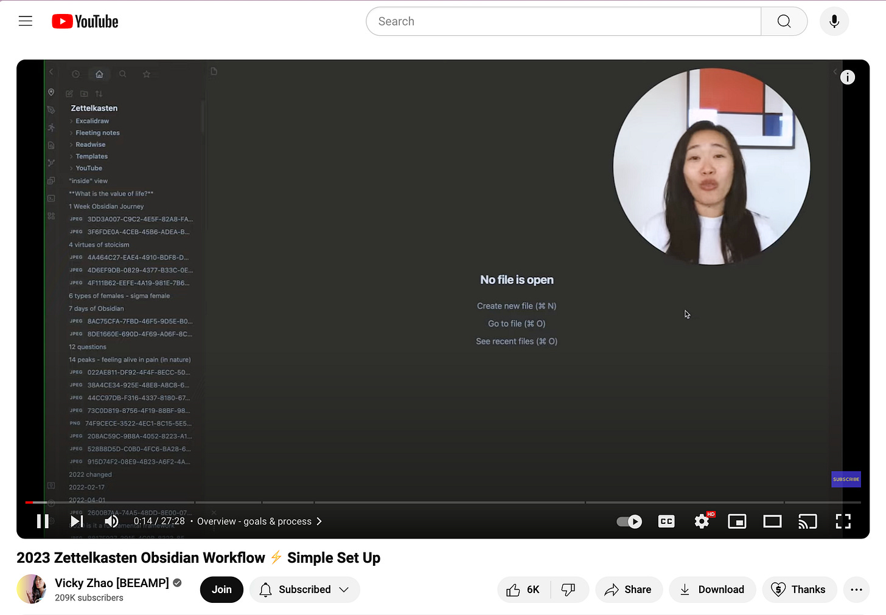Open '4 virtues of stoicism' note
886x615 pixels.
pos(99,245)
